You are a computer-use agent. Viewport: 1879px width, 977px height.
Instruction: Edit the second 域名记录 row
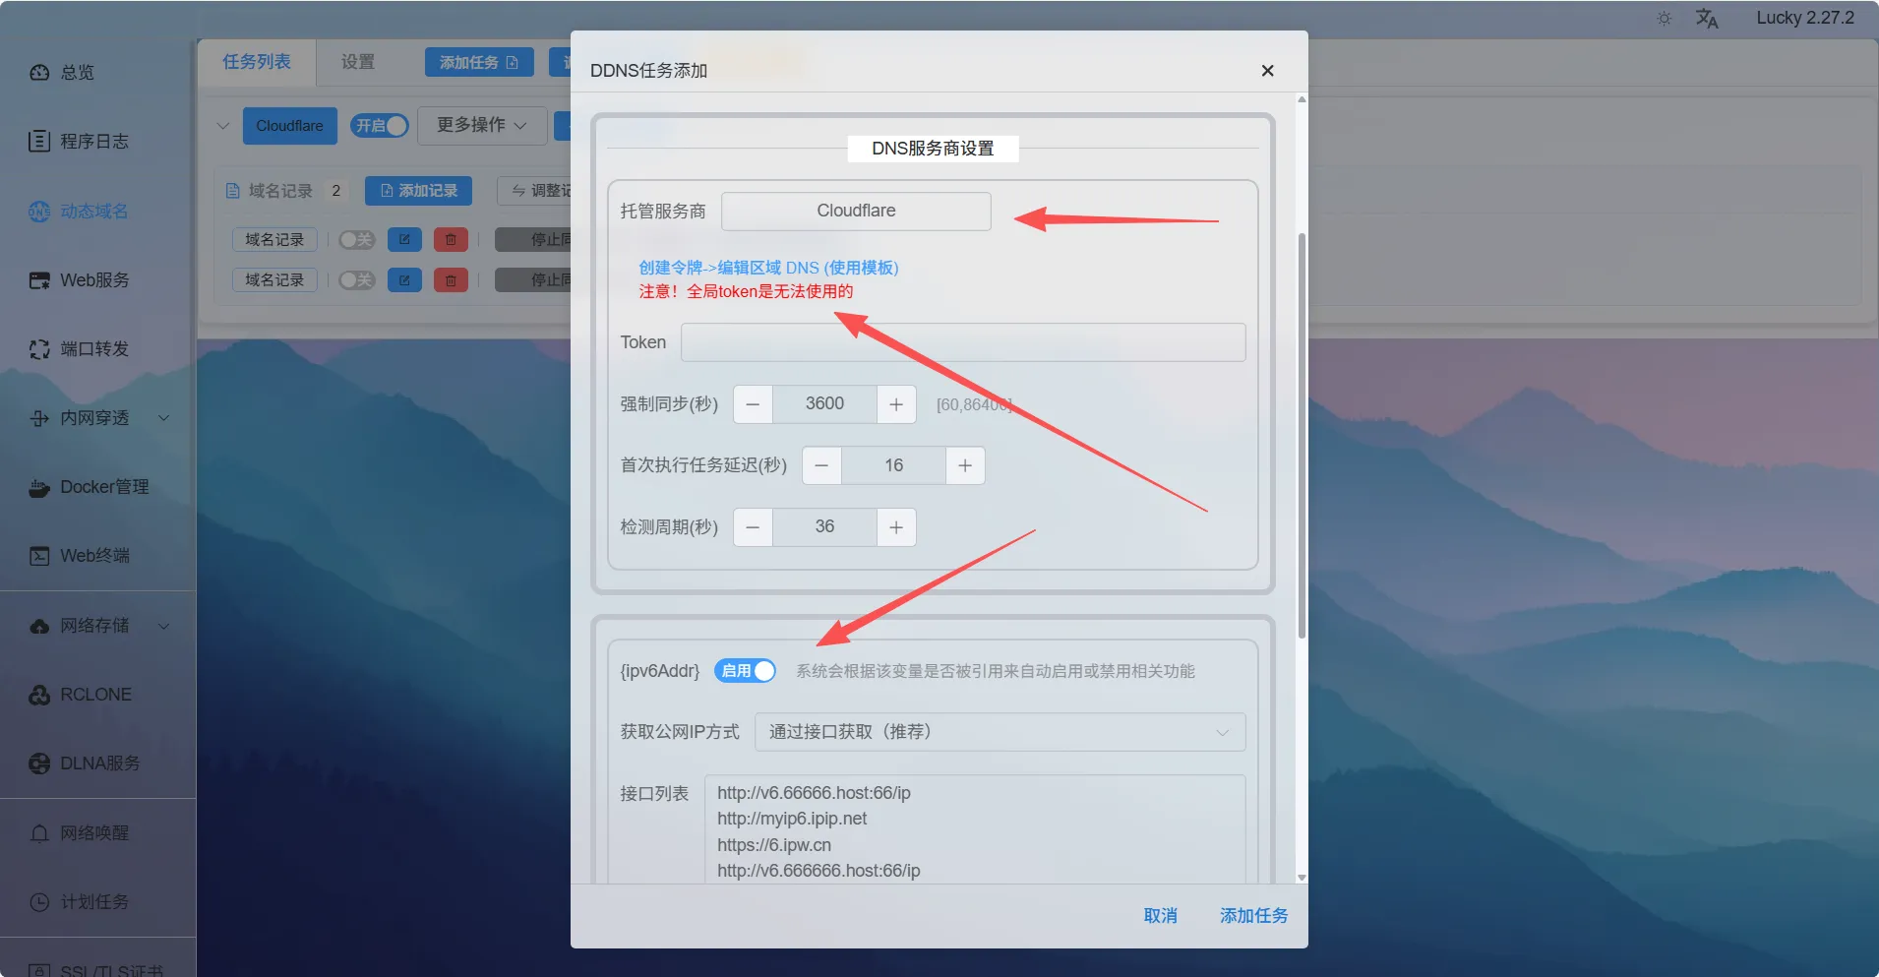click(x=404, y=280)
